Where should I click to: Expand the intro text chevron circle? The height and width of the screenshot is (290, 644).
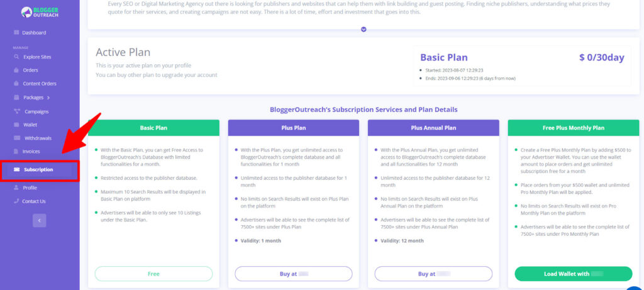[x=364, y=30]
